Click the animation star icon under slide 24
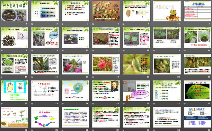Viewport: 212px width, 131px height. 63,104
